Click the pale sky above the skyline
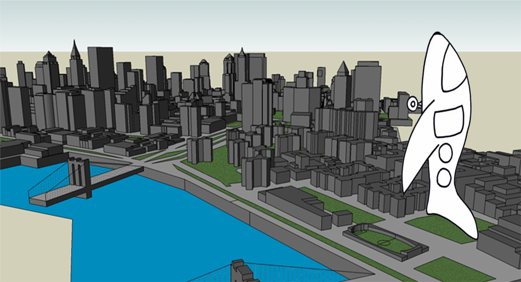The width and height of the screenshot is (521, 282). pyautogui.click(x=216, y=22)
